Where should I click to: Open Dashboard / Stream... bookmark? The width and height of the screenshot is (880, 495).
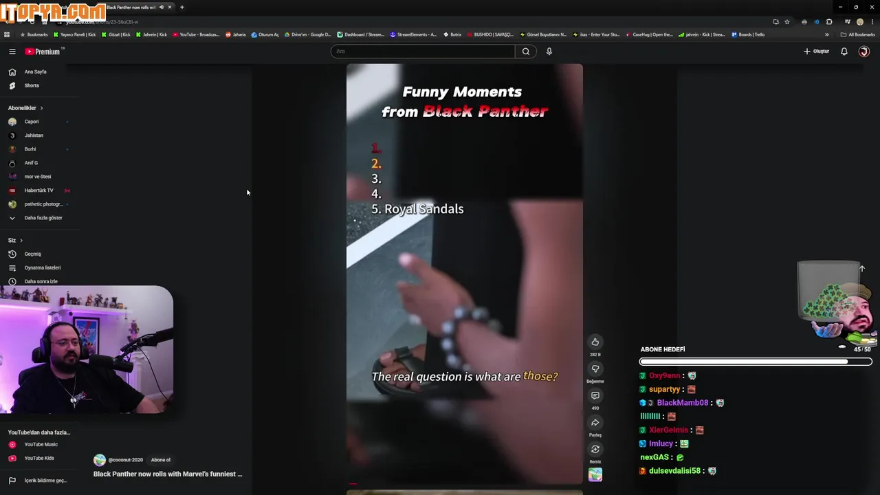[360, 34]
